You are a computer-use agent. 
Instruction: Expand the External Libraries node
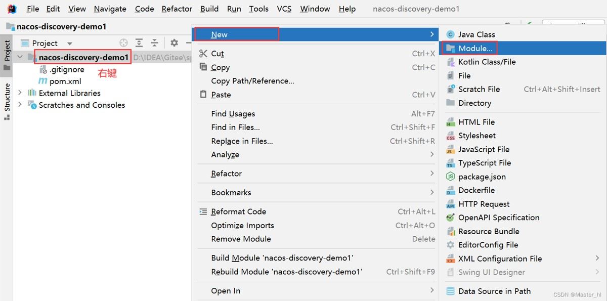[20, 93]
